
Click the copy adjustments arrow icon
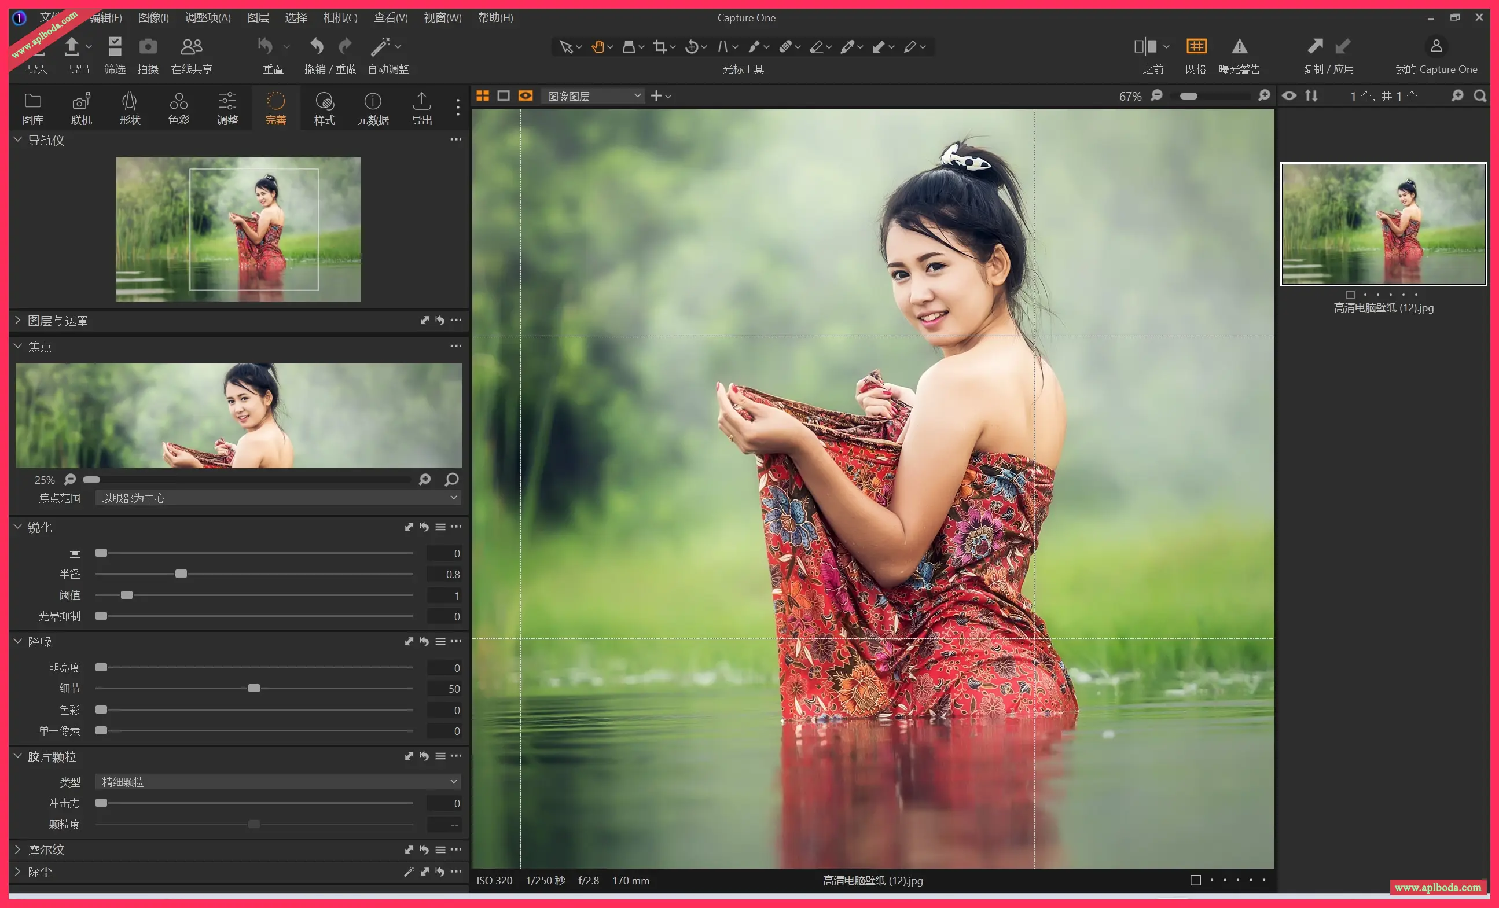click(1315, 47)
